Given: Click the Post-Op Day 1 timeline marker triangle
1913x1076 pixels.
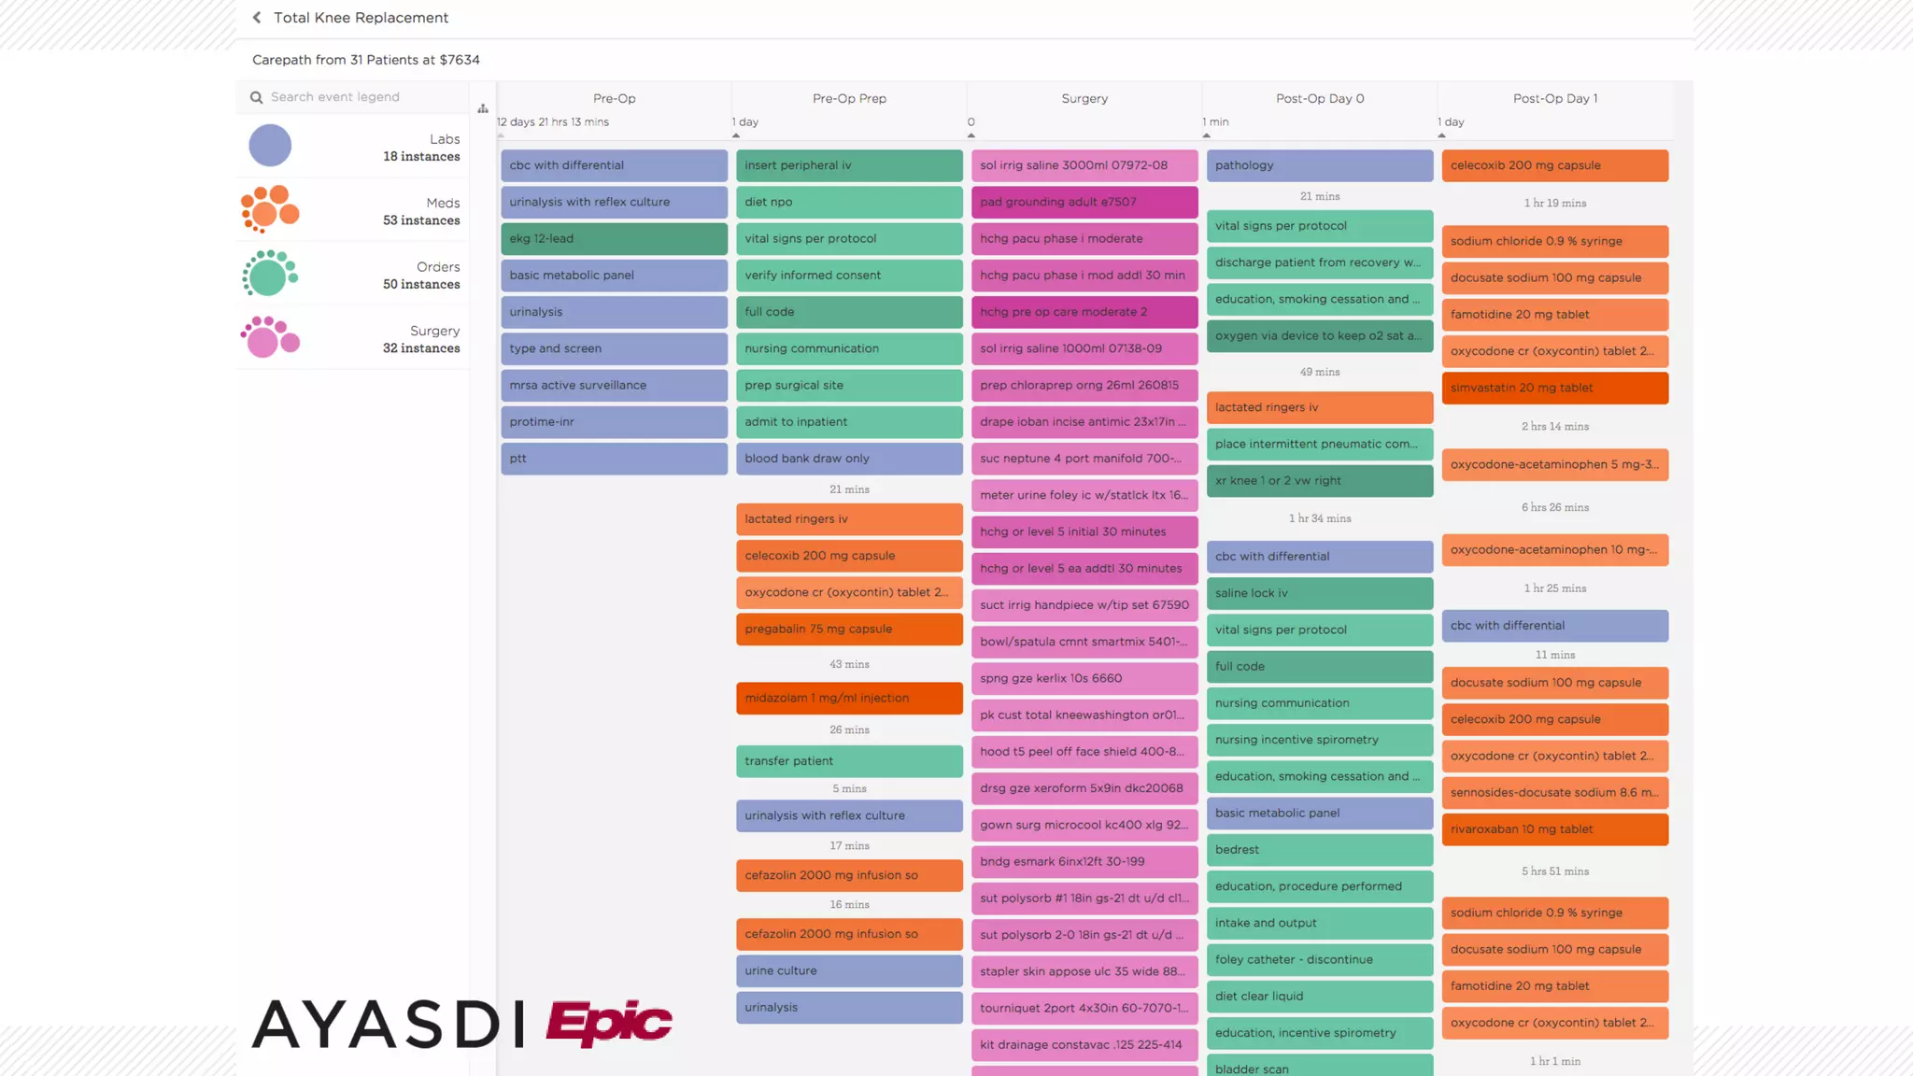Looking at the screenshot, I should 1442,135.
